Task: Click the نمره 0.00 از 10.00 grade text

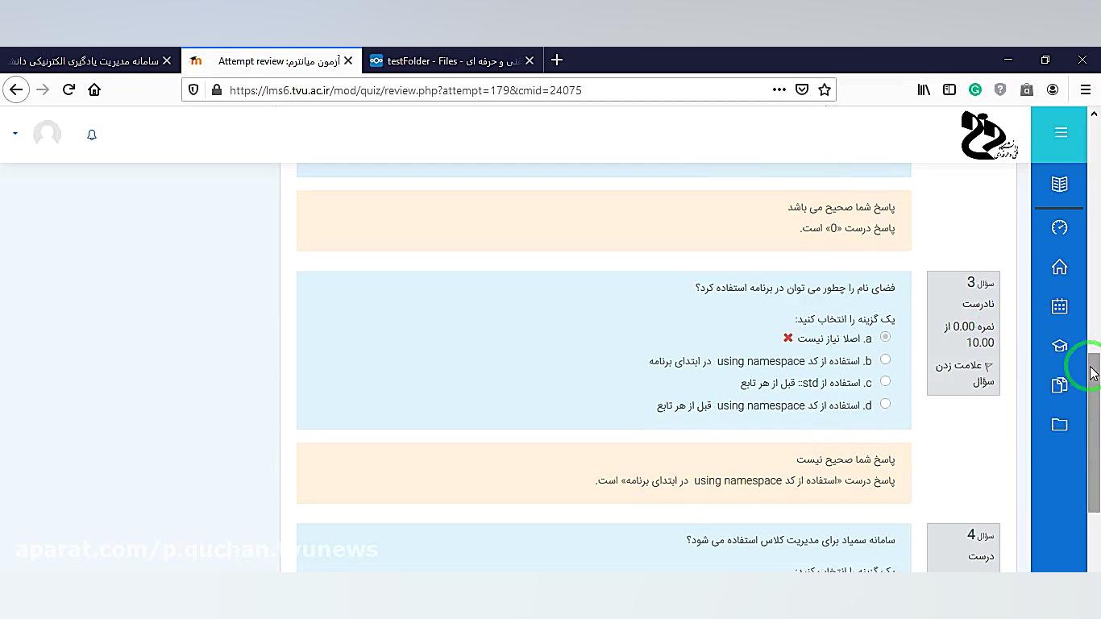Action: point(969,334)
